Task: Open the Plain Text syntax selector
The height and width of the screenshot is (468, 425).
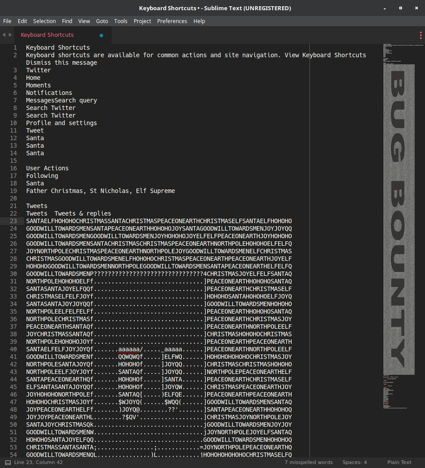Action: tap(399, 462)
